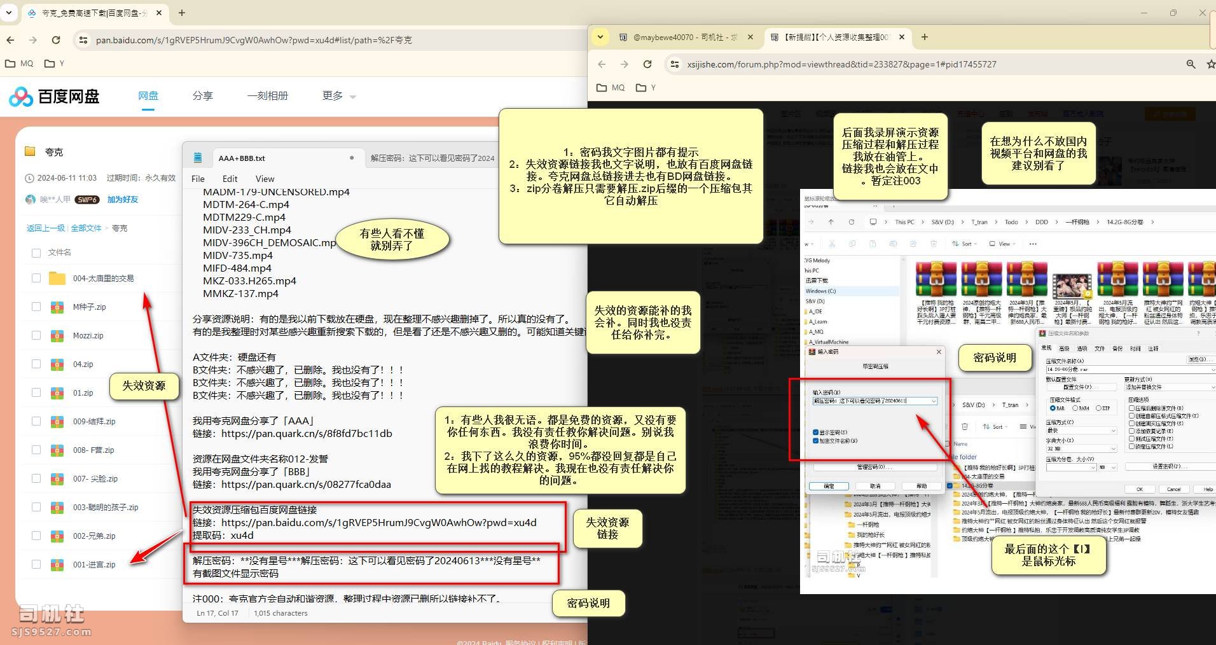Go back in the Baidu pan browser window
1216x645 pixels.
point(10,40)
